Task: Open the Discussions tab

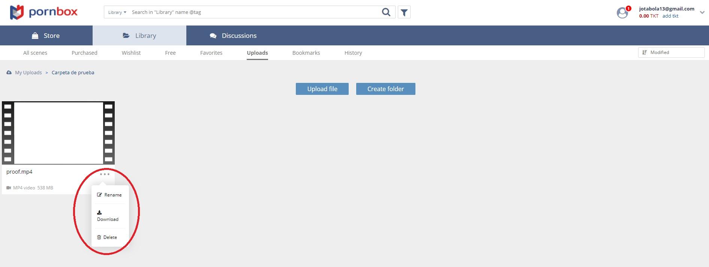Action: click(233, 36)
